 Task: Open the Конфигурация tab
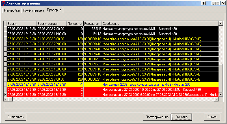click(33, 10)
